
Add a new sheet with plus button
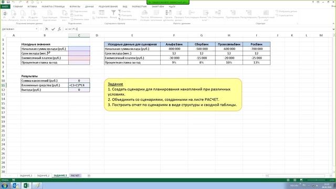(89, 175)
